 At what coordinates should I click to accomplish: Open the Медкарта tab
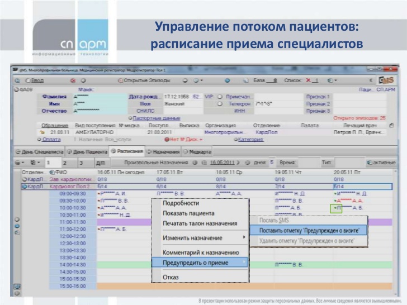click(x=197, y=152)
